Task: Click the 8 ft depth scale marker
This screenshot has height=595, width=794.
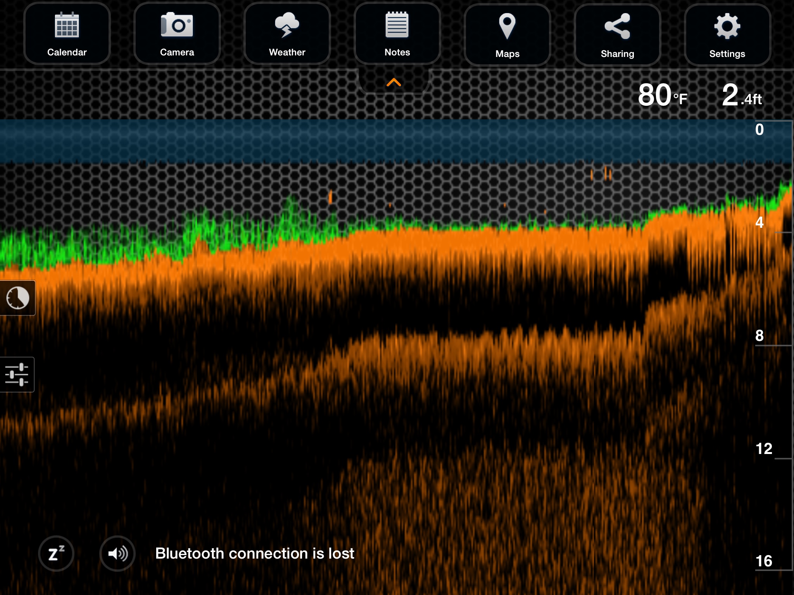Action: [759, 335]
